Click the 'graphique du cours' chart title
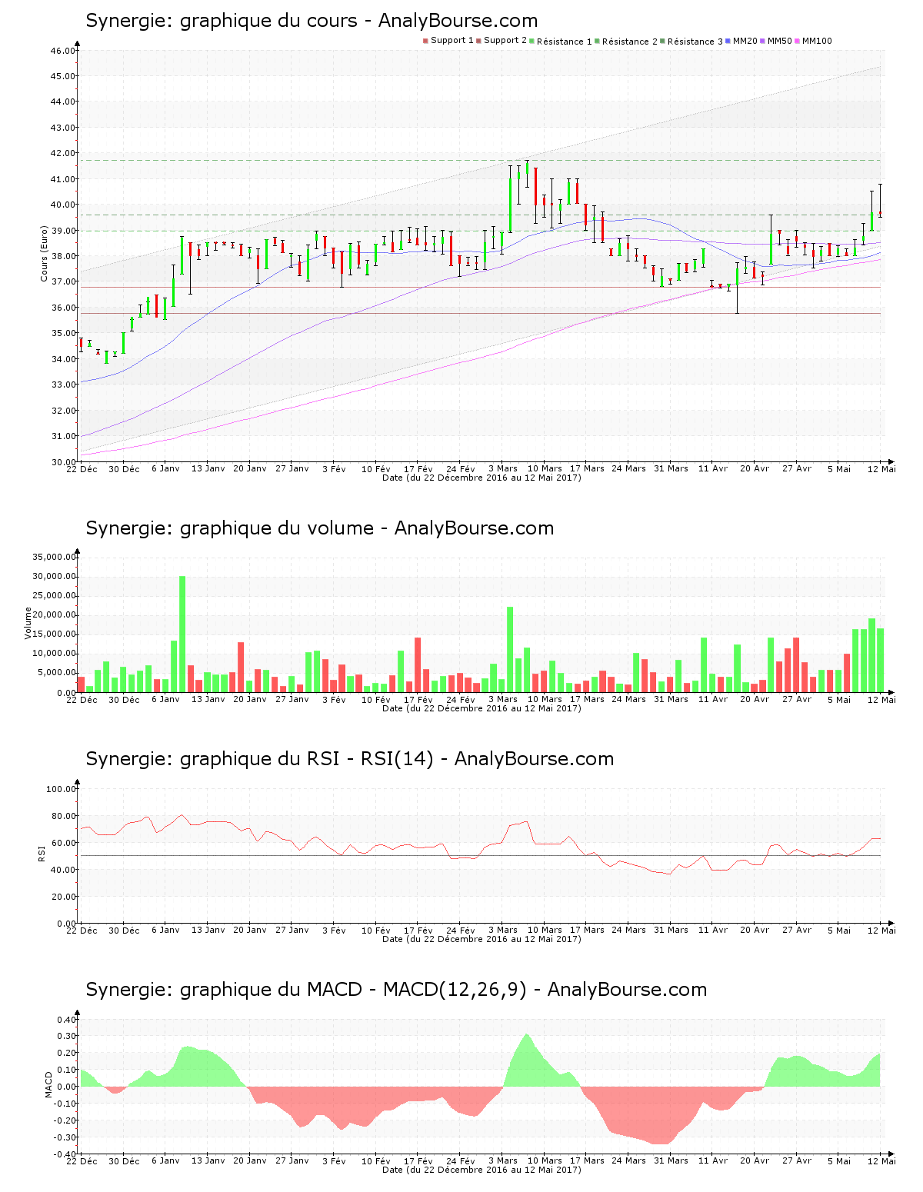Viewport: 923px width, 1192px height. (x=312, y=21)
